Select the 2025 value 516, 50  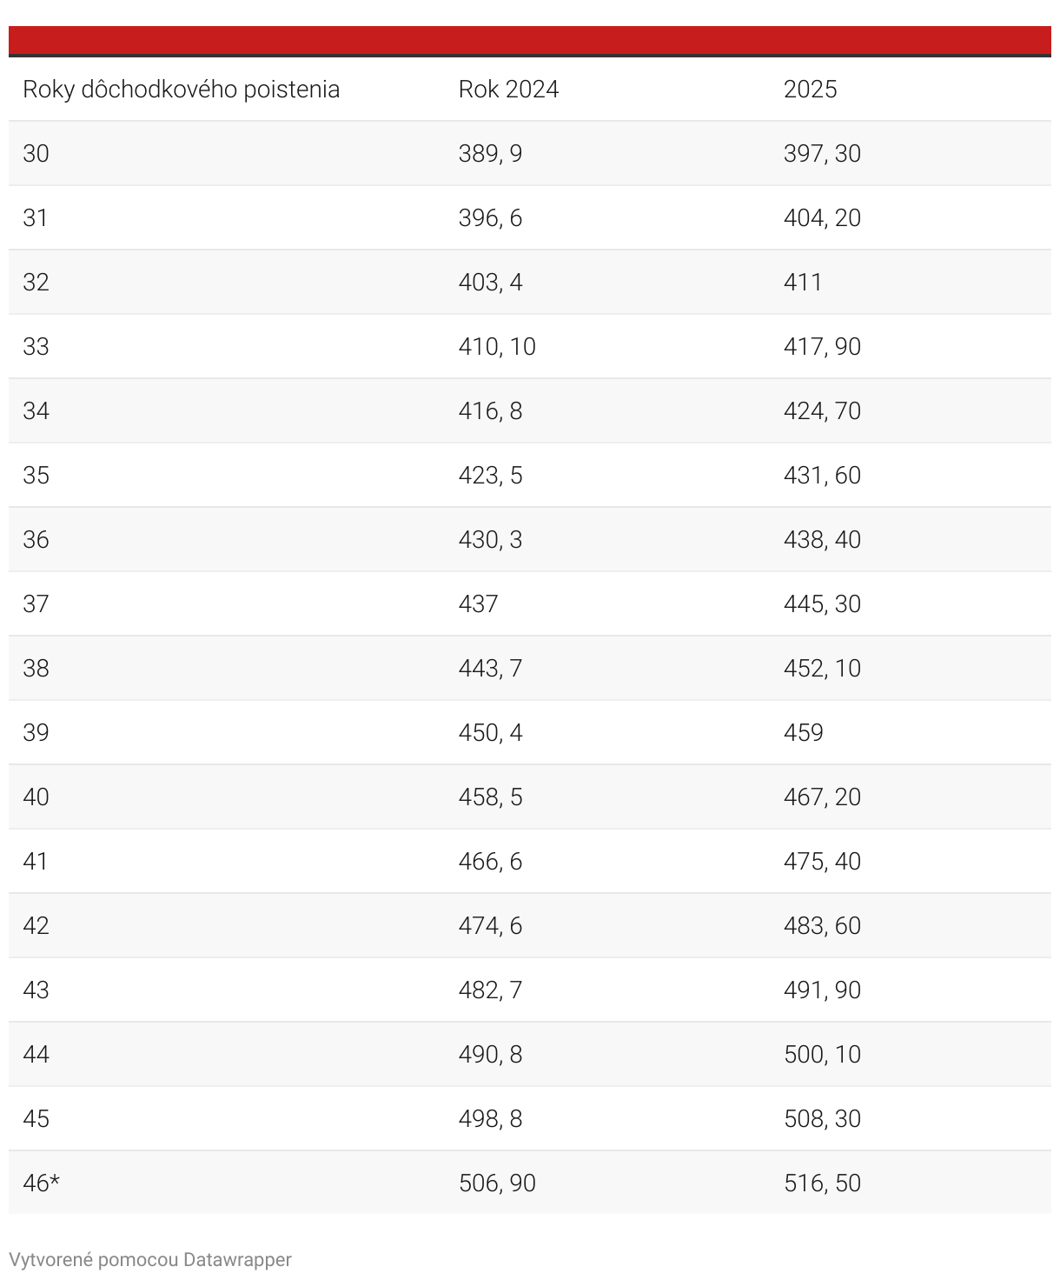822,1183
